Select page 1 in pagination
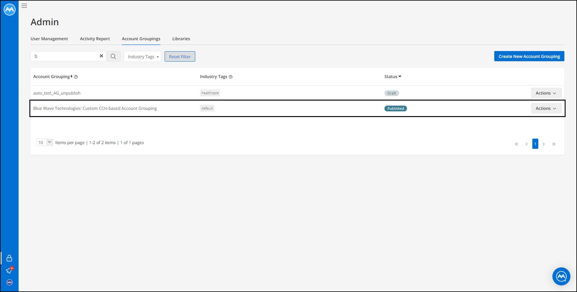Viewport: 577px width, 292px height. tap(535, 144)
